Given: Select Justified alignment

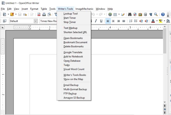Looking at the screenshot, I should pyautogui.click(x=124, y=21).
